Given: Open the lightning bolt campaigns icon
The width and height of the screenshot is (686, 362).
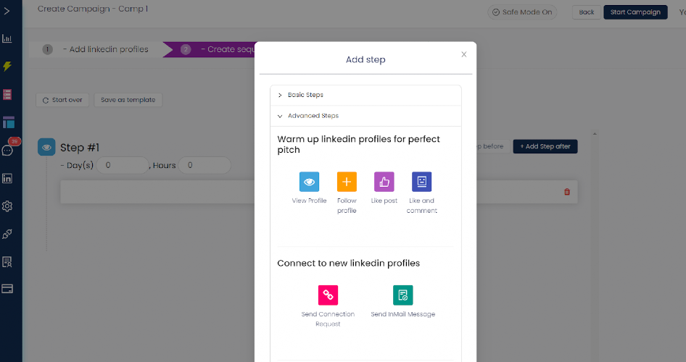Looking at the screenshot, I should click(x=7, y=66).
